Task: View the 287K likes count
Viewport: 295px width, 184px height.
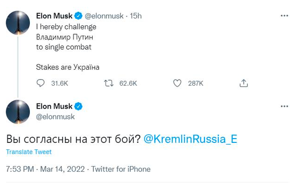Action: pos(196,83)
